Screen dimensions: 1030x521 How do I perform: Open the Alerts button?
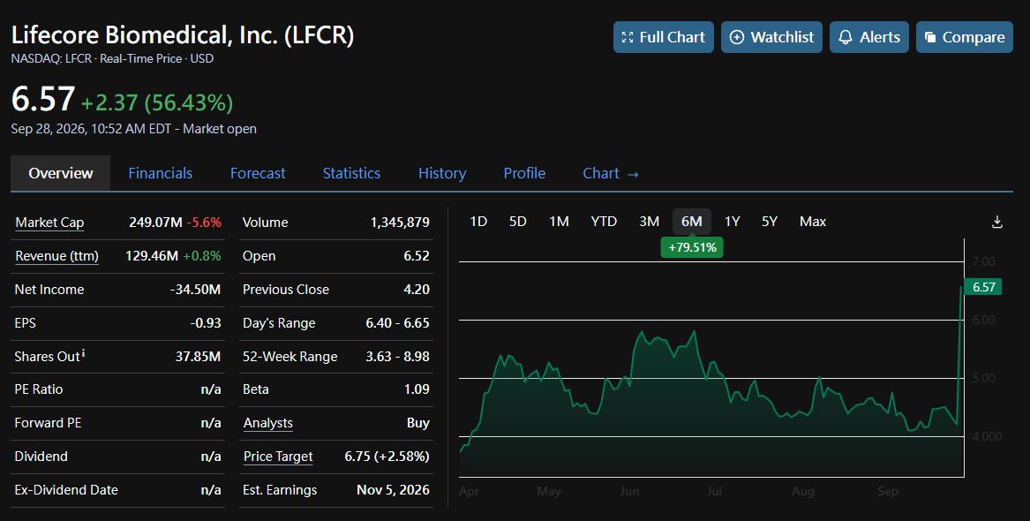[x=869, y=37]
